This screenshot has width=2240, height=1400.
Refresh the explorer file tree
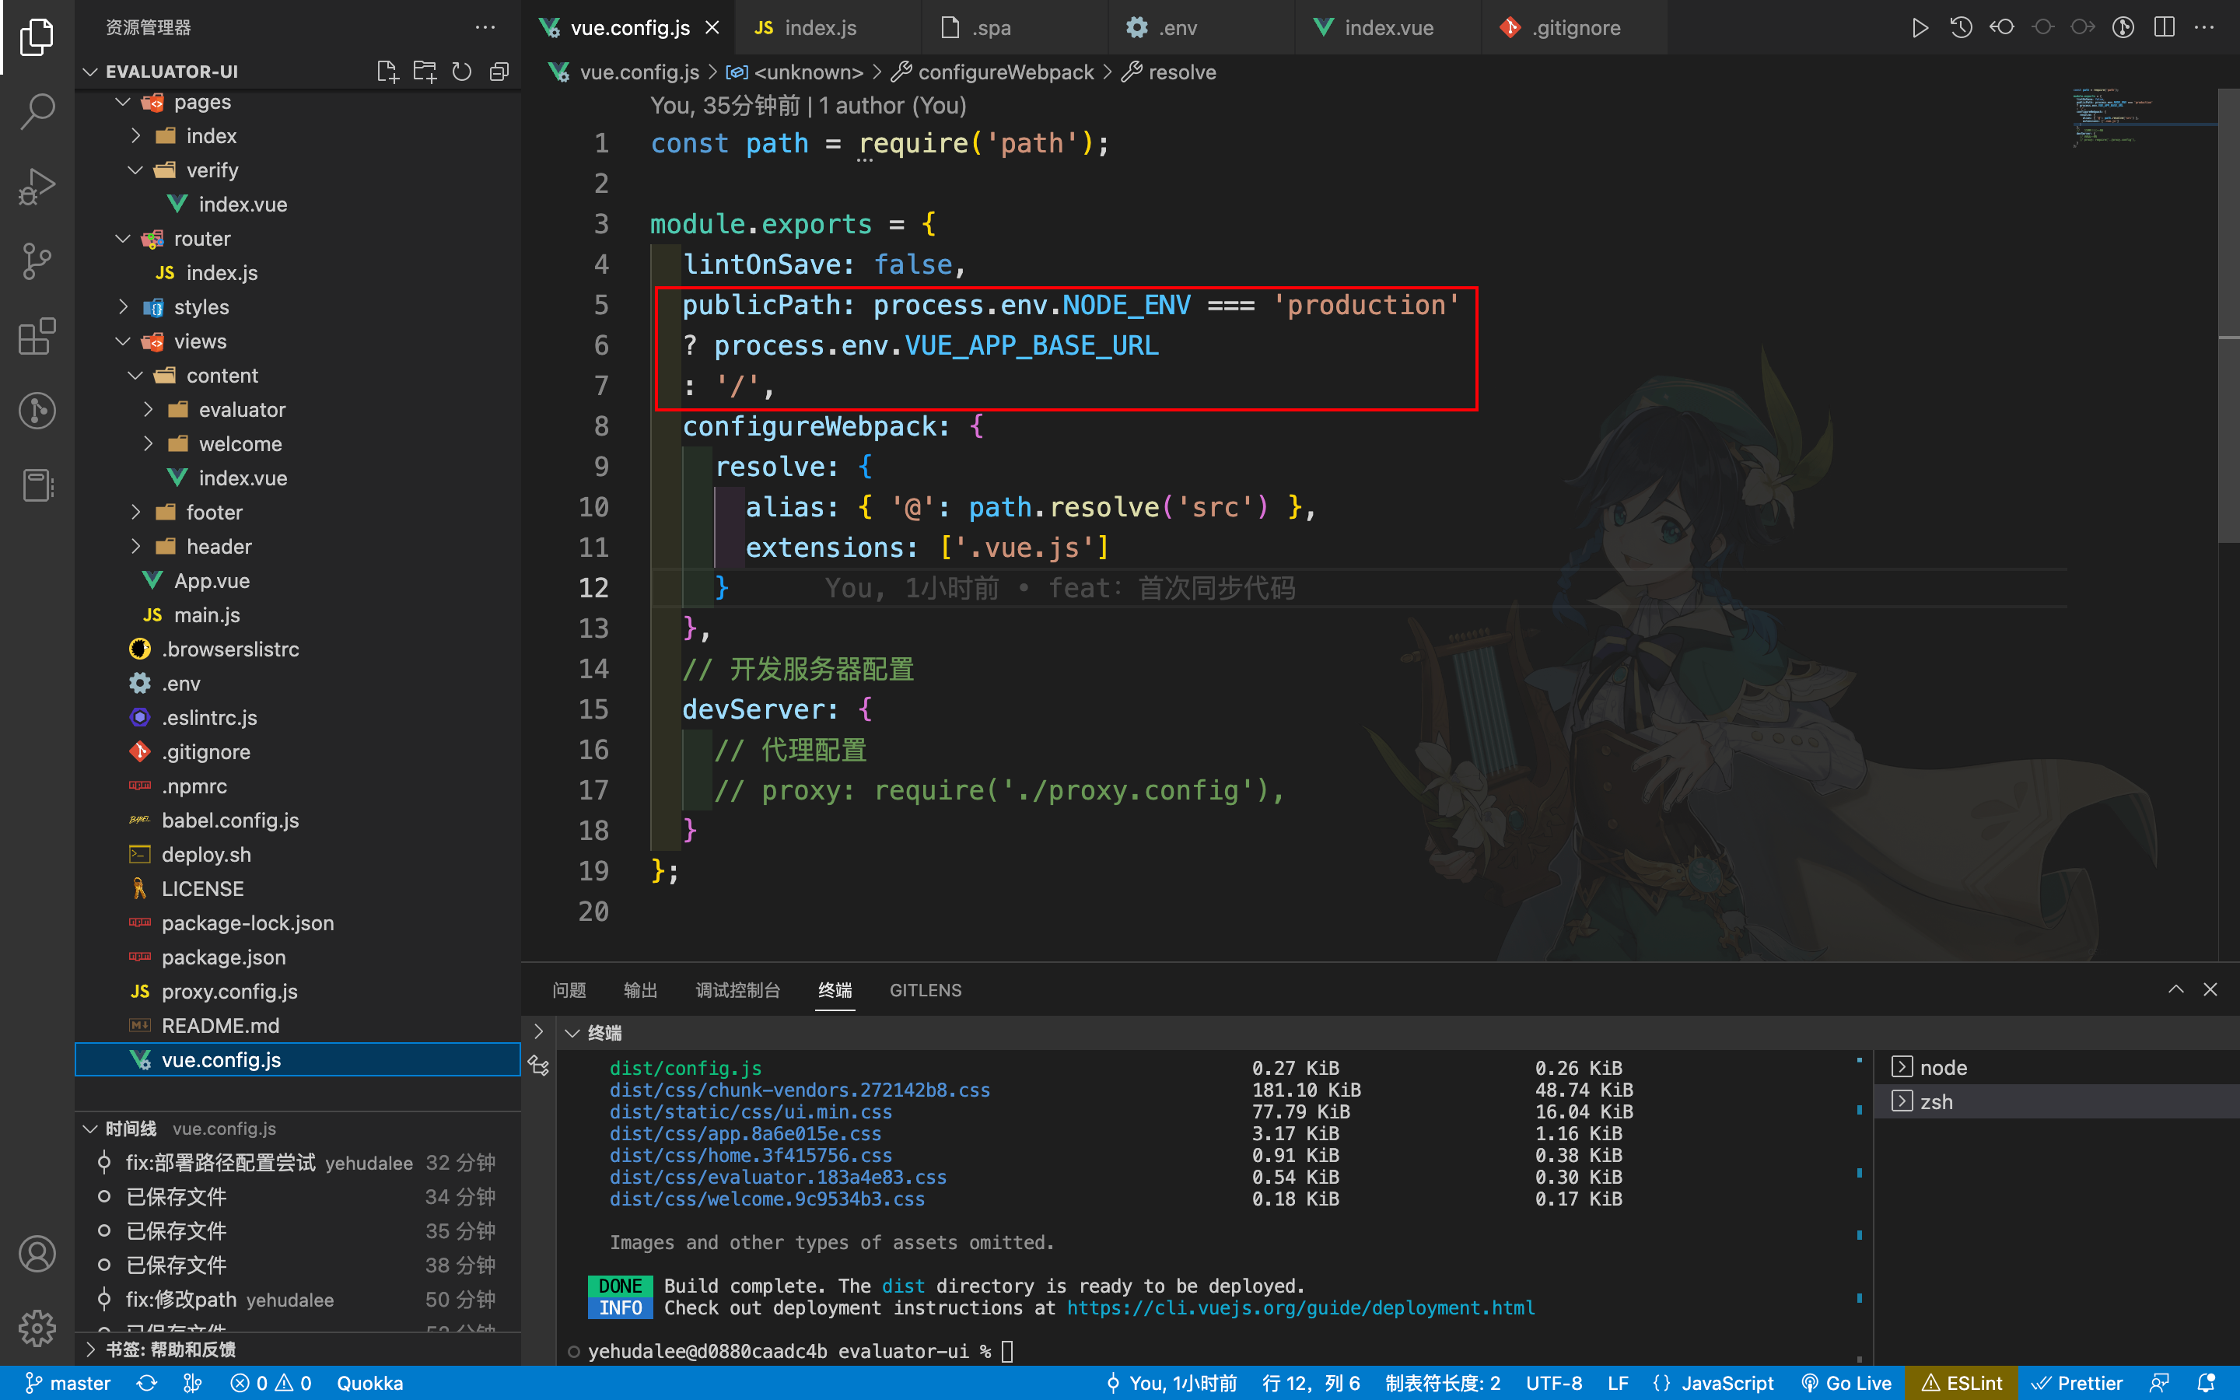point(462,72)
